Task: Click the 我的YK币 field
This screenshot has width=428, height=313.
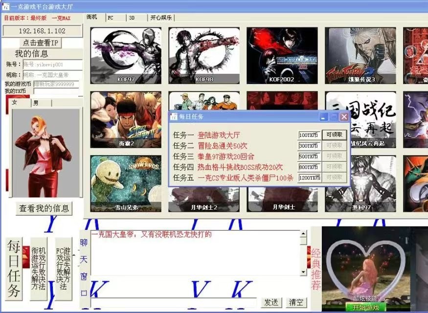Action: (x=56, y=91)
